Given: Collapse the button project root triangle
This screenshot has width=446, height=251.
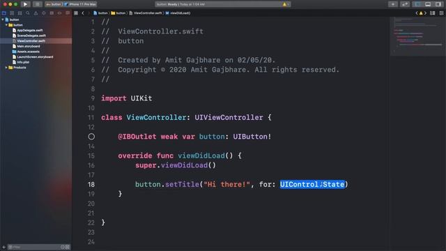Looking at the screenshot, I should click(x=3, y=20).
